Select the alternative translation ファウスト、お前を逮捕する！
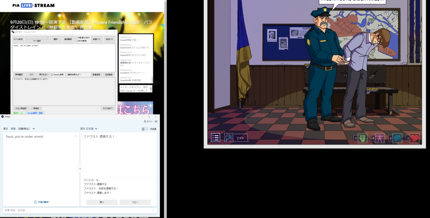Viewport: 430px width, 218px height. click(x=101, y=188)
